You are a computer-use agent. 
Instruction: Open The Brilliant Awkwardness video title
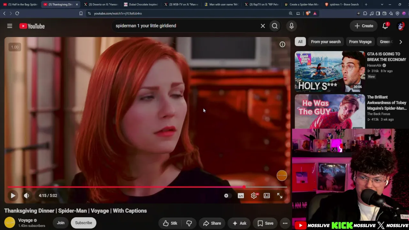(387, 103)
